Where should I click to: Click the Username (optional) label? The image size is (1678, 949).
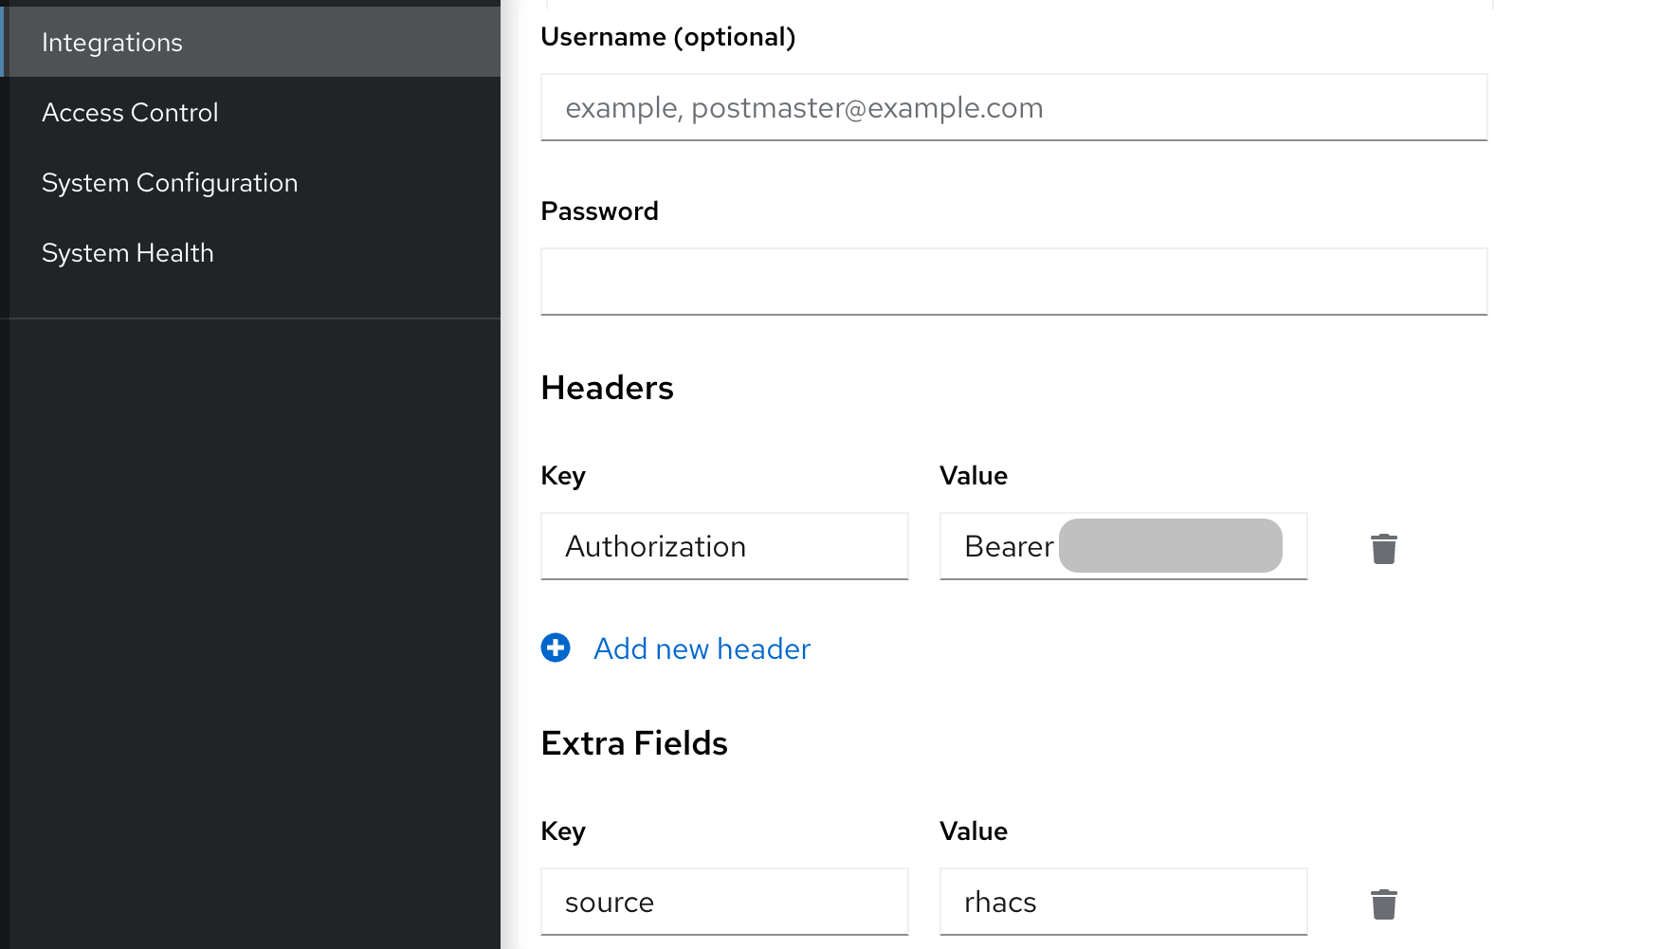tap(667, 37)
